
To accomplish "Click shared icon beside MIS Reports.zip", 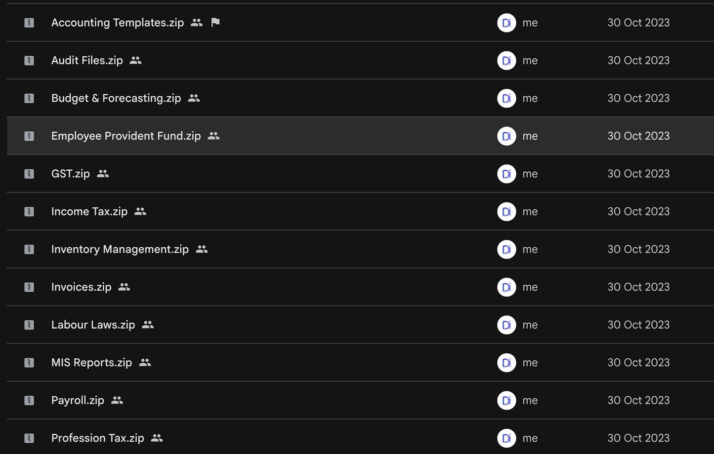I will point(145,362).
